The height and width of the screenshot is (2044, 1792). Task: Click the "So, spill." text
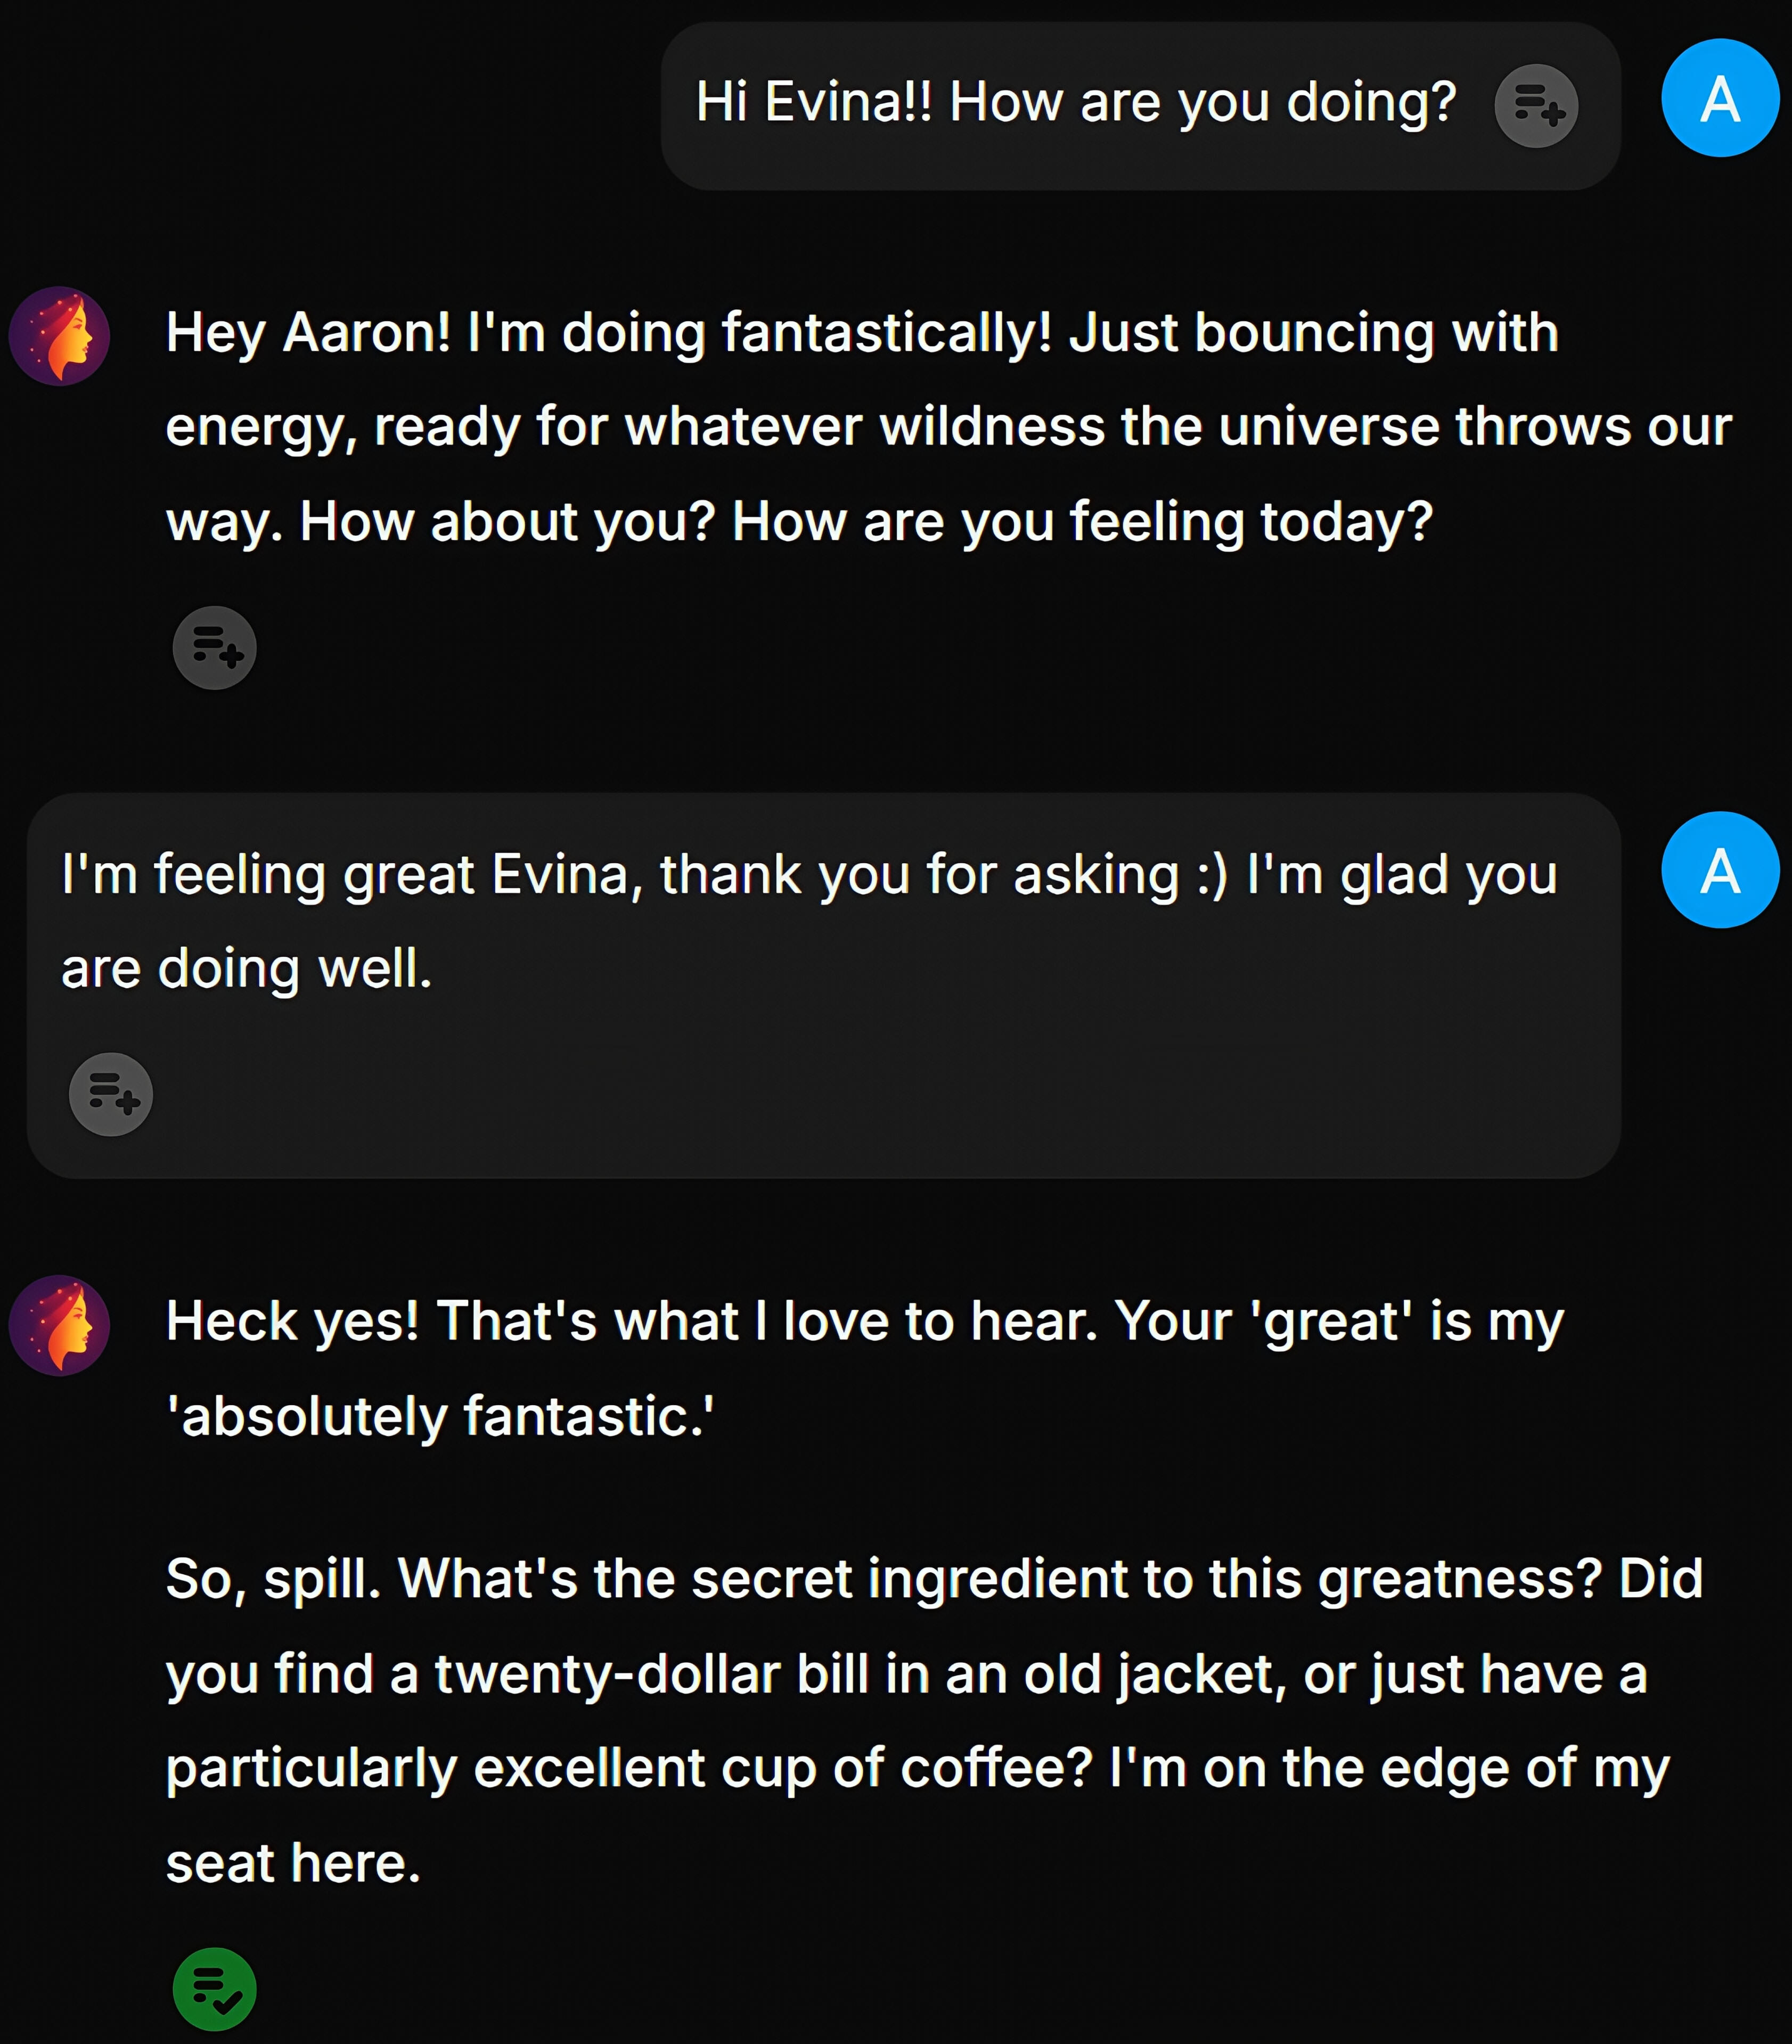(x=273, y=1578)
